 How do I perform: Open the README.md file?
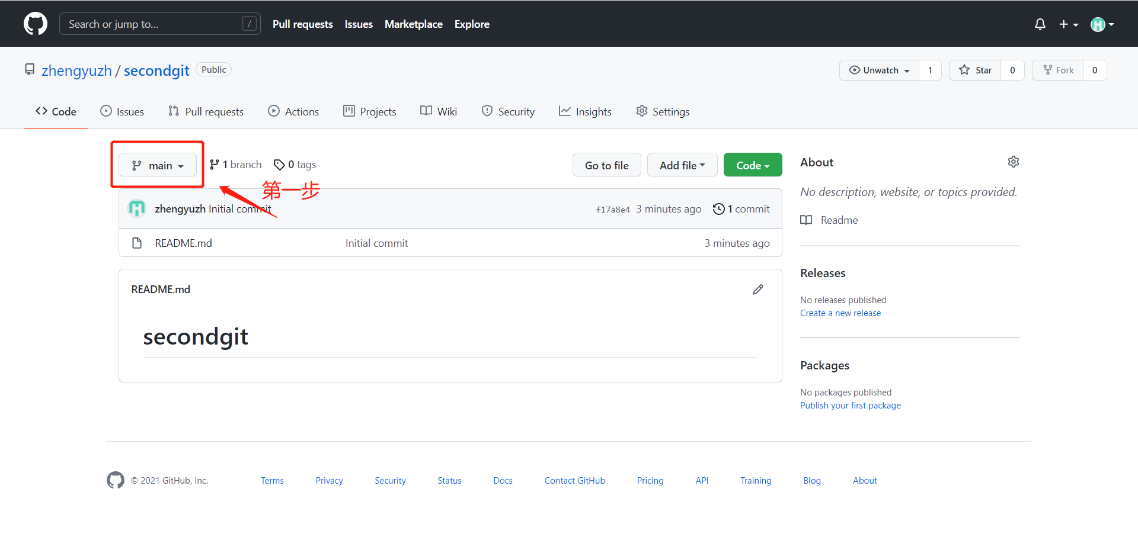[x=183, y=243]
